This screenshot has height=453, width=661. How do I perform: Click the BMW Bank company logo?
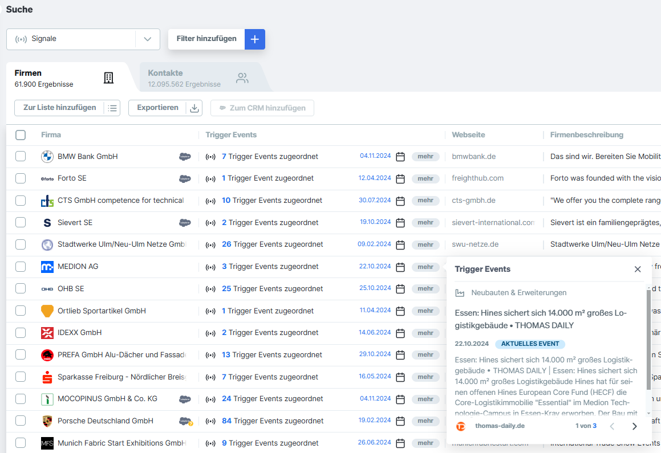[x=47, y=157]
